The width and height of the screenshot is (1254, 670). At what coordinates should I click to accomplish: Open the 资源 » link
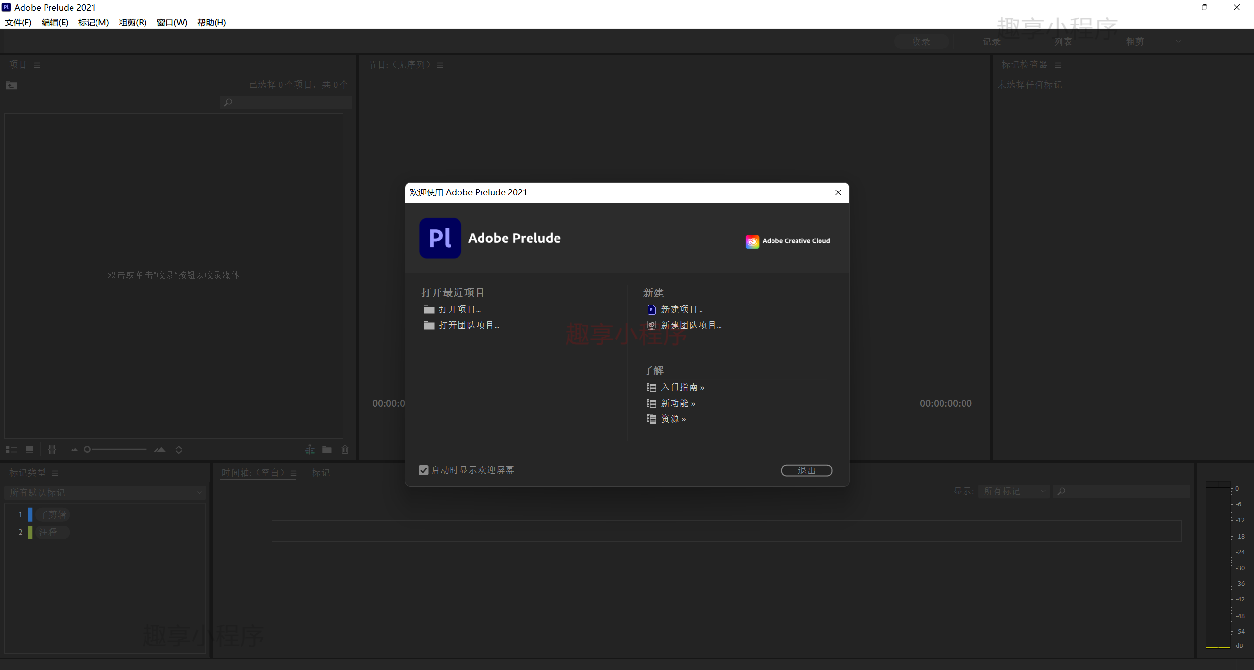click(673, 419)
